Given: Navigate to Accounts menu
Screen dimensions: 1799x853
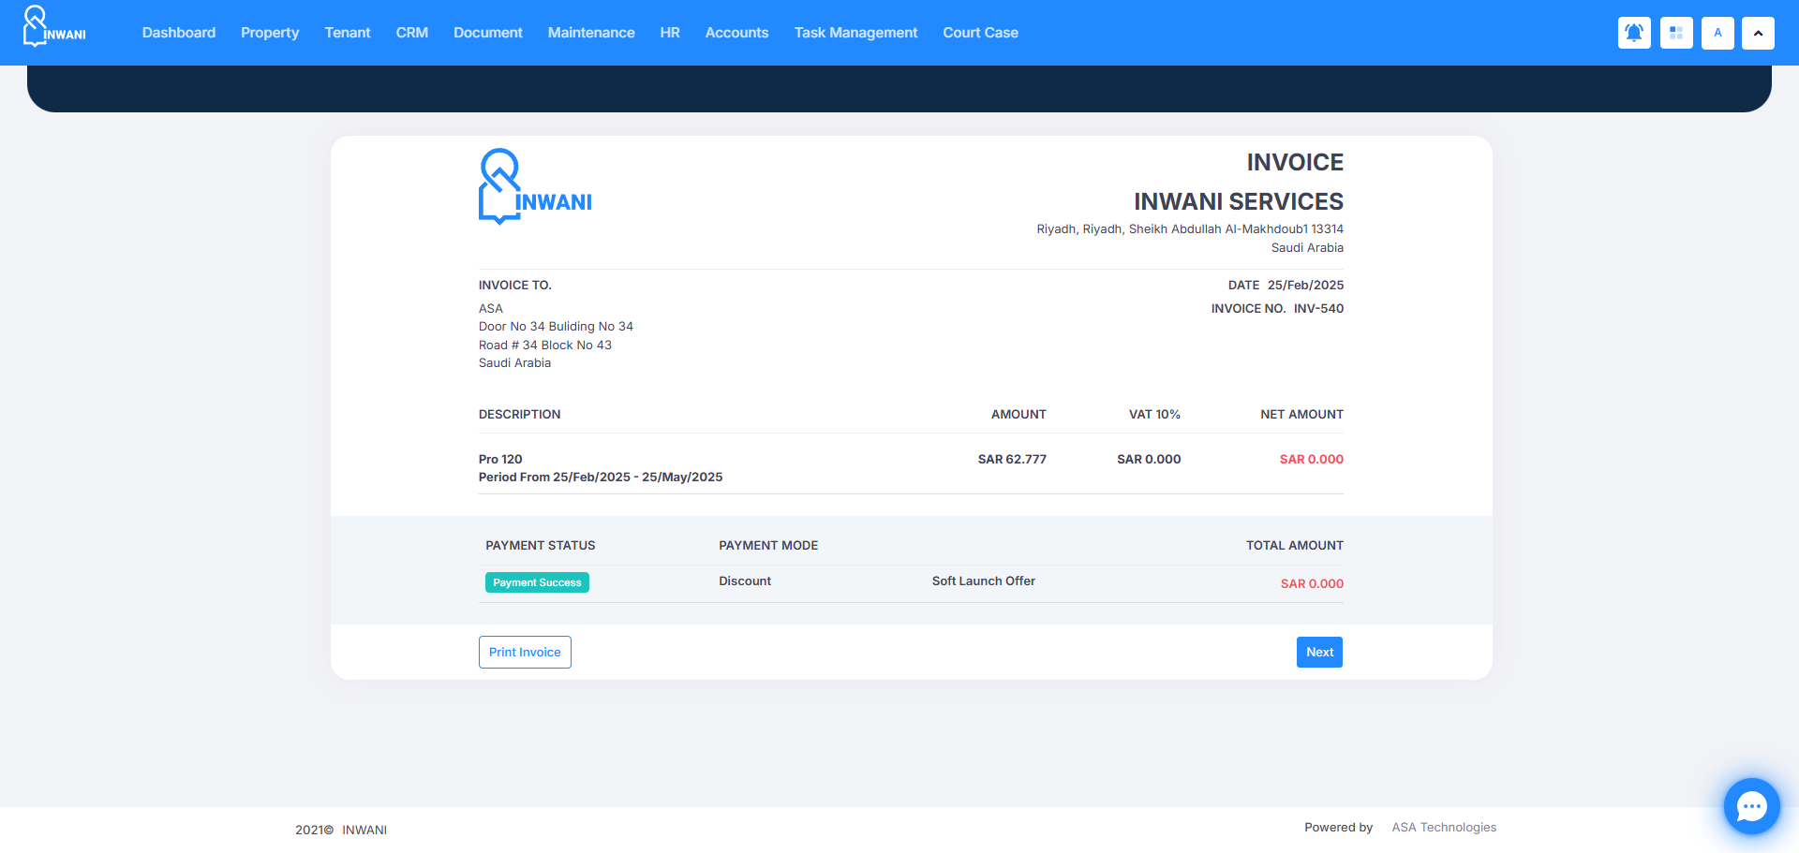Looking at the screenshot, I should (736, 33).
